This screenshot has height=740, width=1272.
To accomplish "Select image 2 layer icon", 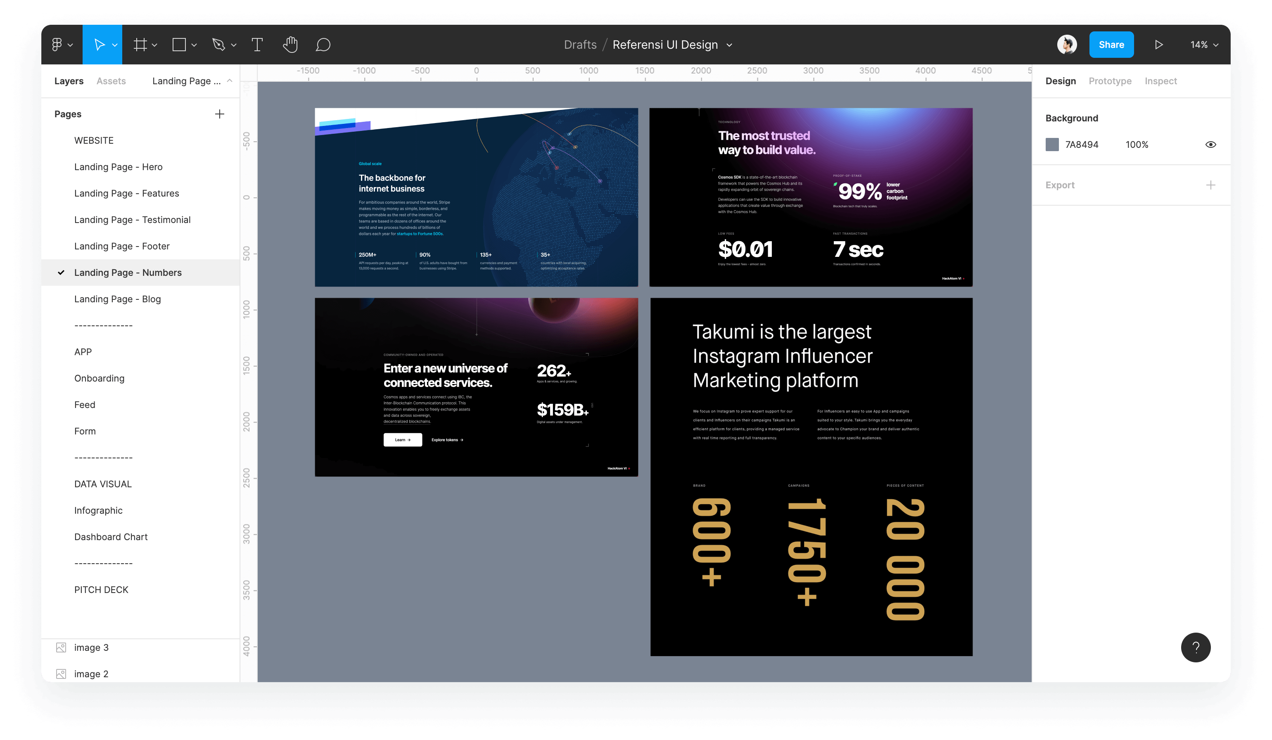I will (x=61, y=674).
